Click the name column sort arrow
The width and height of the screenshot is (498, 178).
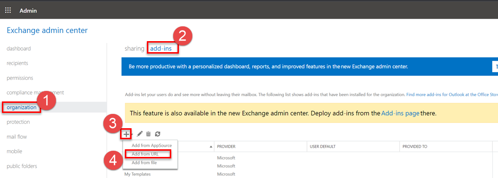click(x=211, y=146)
